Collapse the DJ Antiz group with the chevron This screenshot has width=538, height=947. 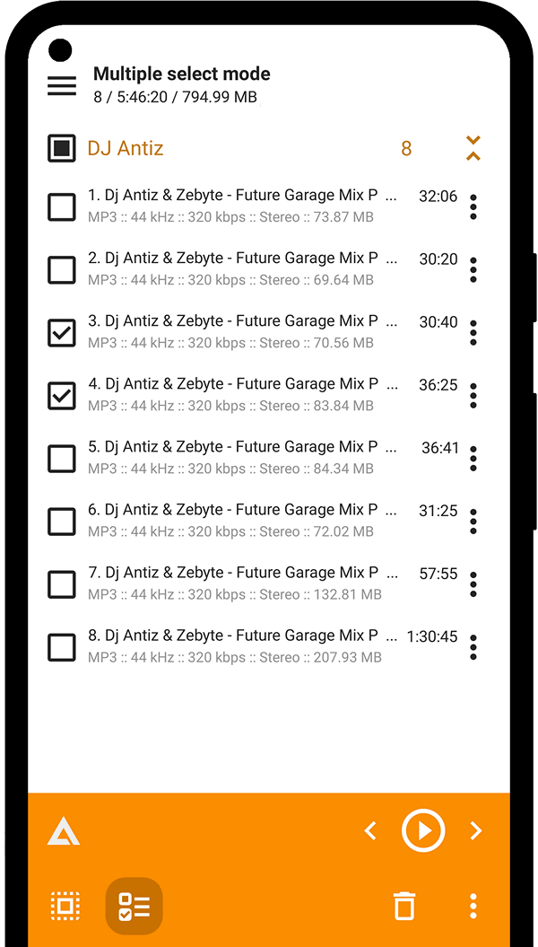[x=473, y=148]
